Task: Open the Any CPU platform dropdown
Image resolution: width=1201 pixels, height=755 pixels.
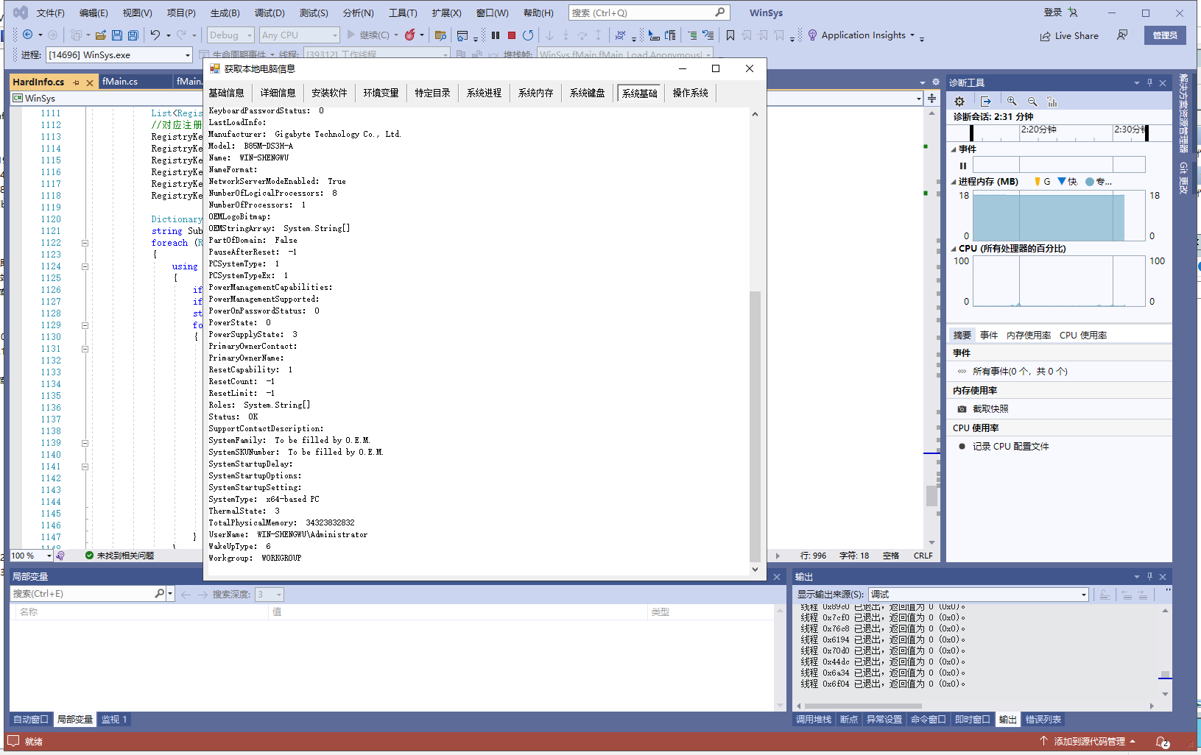Action: point(300,35)
